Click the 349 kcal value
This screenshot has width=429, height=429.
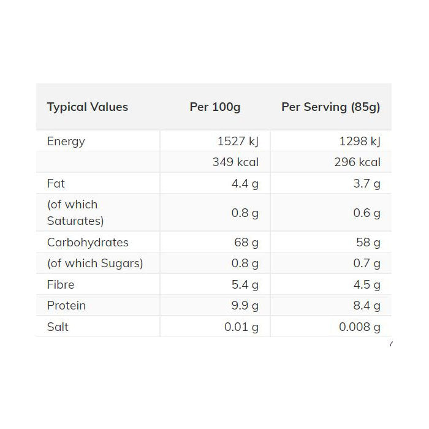point(235,162)
